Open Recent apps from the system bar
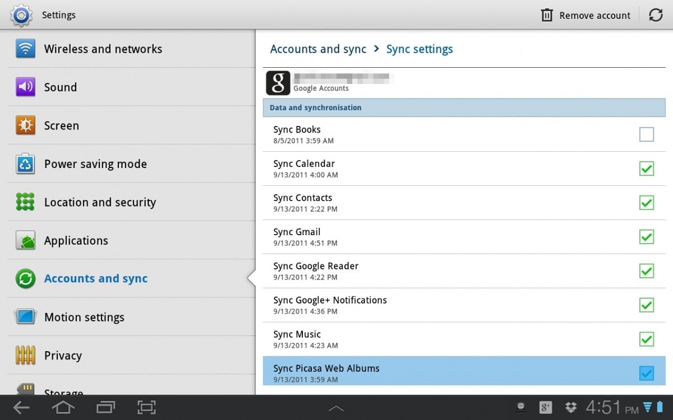 coord(105,408)
